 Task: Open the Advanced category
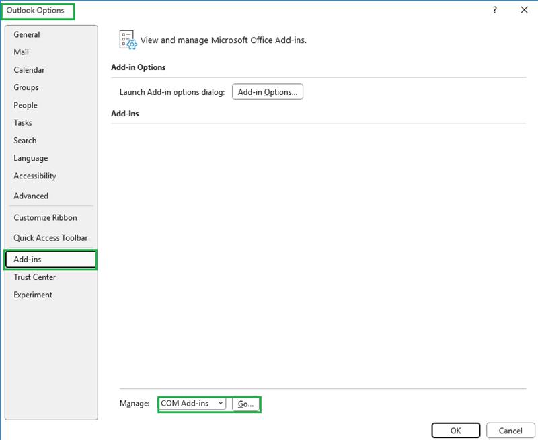pos(51,196)
